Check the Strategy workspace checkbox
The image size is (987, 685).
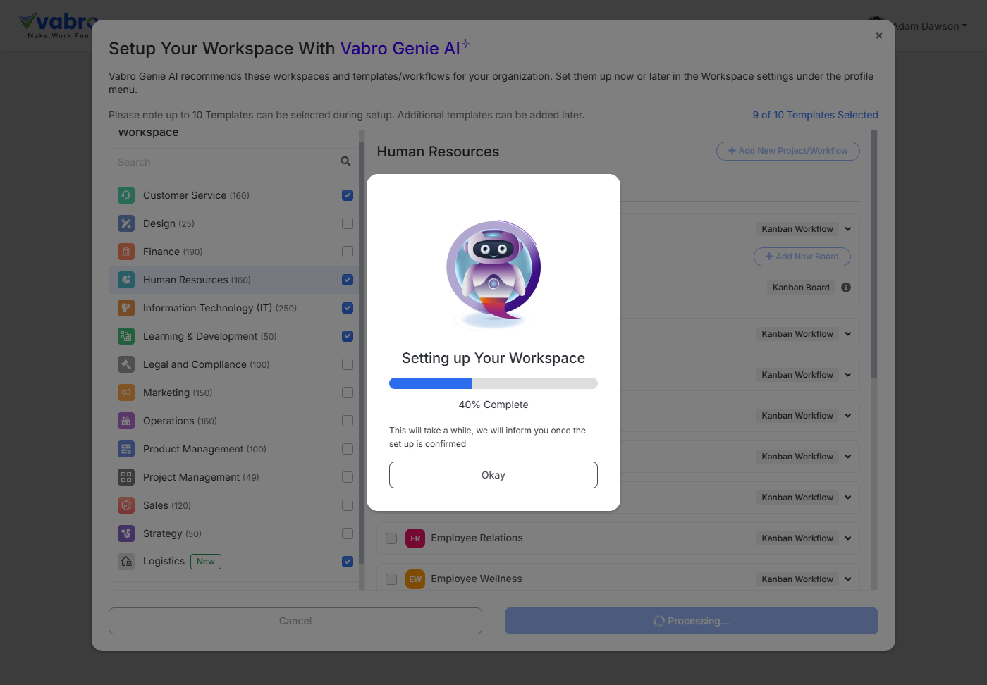click(348, 533)
